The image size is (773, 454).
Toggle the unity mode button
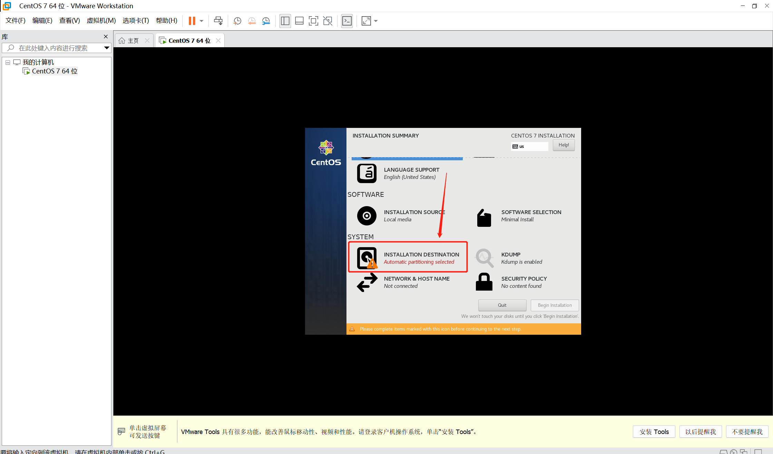[327, 21]
